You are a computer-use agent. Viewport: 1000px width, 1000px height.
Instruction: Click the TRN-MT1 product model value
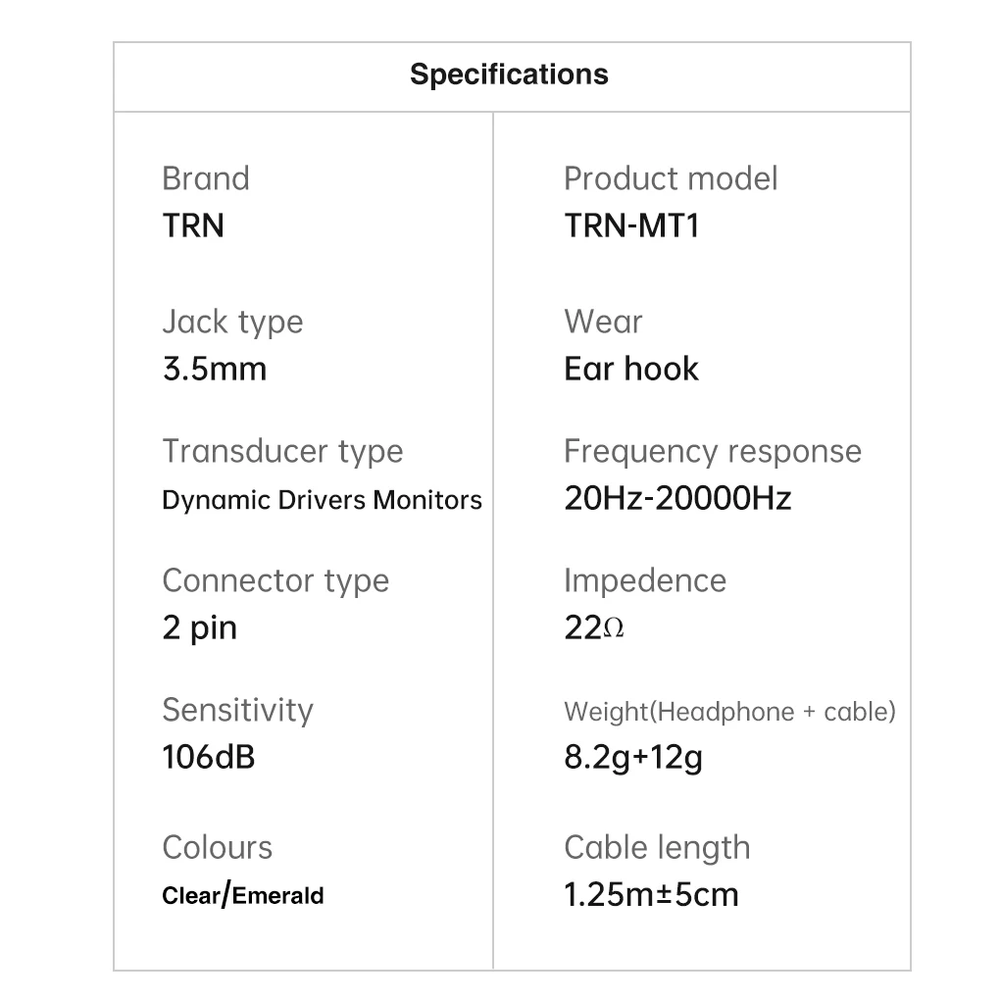(x=631, y=225)
